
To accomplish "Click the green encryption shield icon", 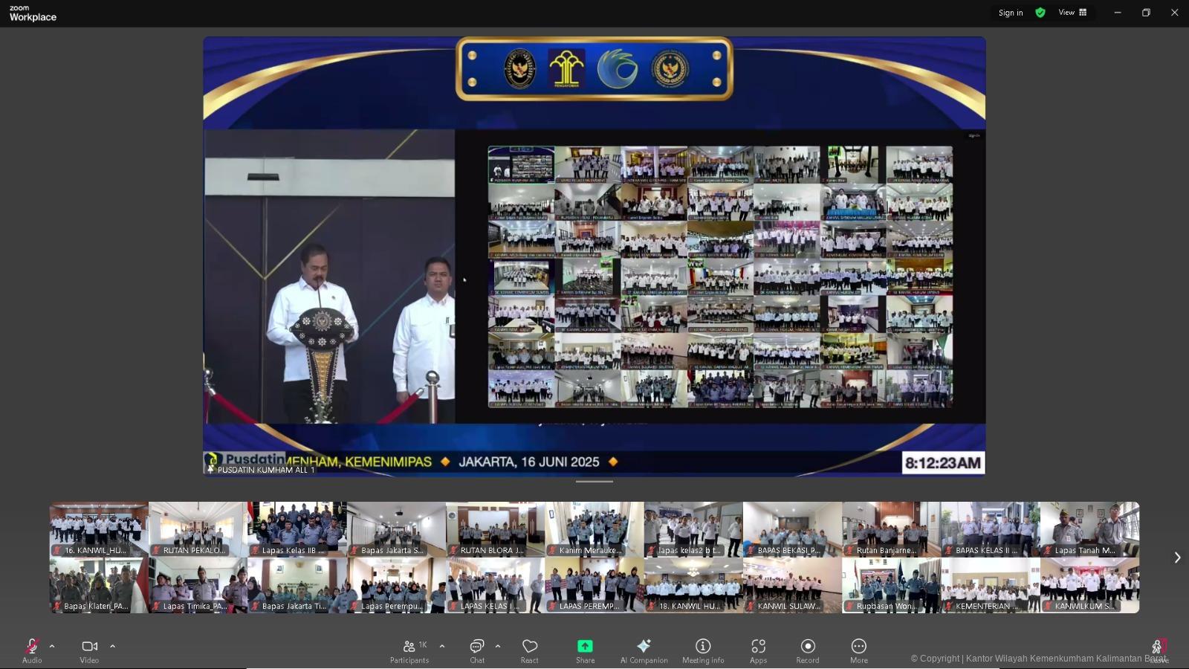I will 1040,13.
